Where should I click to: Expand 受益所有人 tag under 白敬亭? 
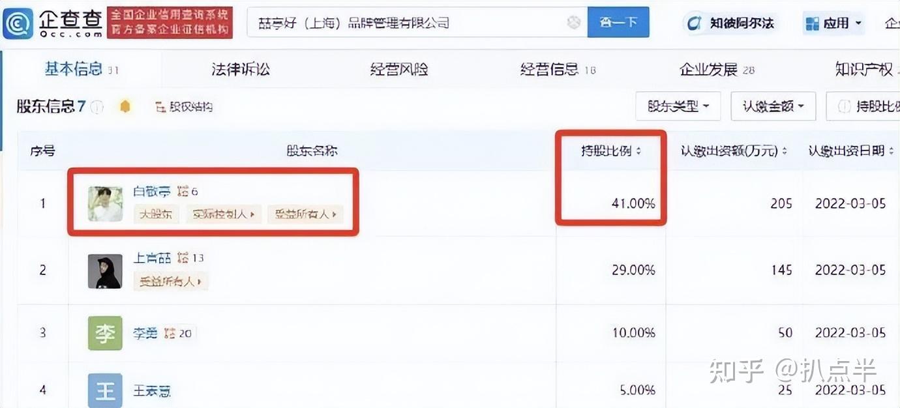point(305,214)
